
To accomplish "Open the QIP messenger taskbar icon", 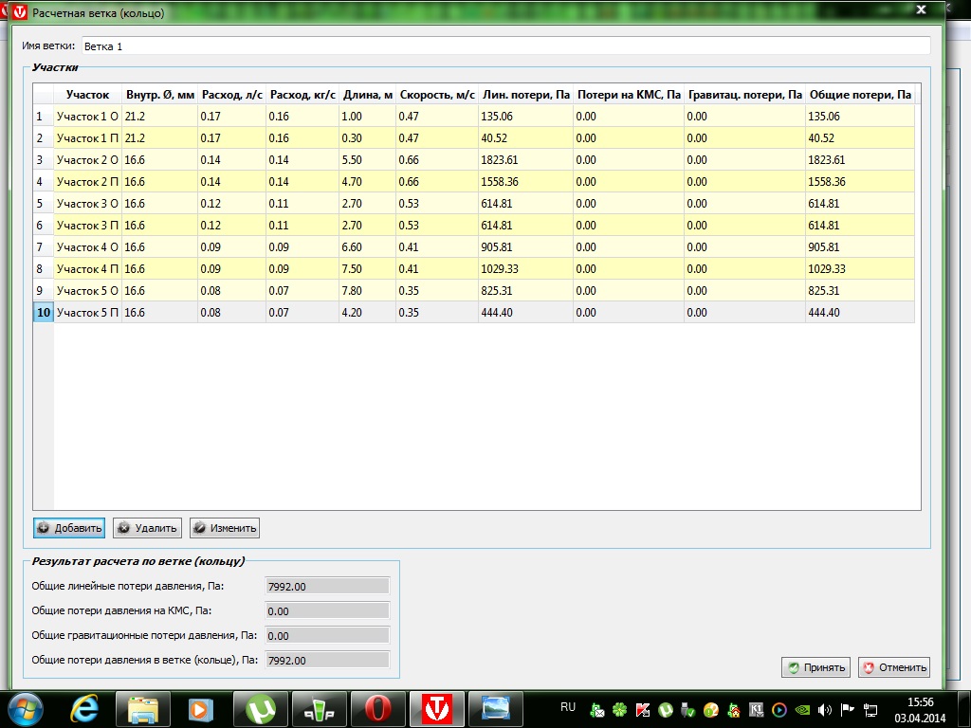I will (319, 708).
